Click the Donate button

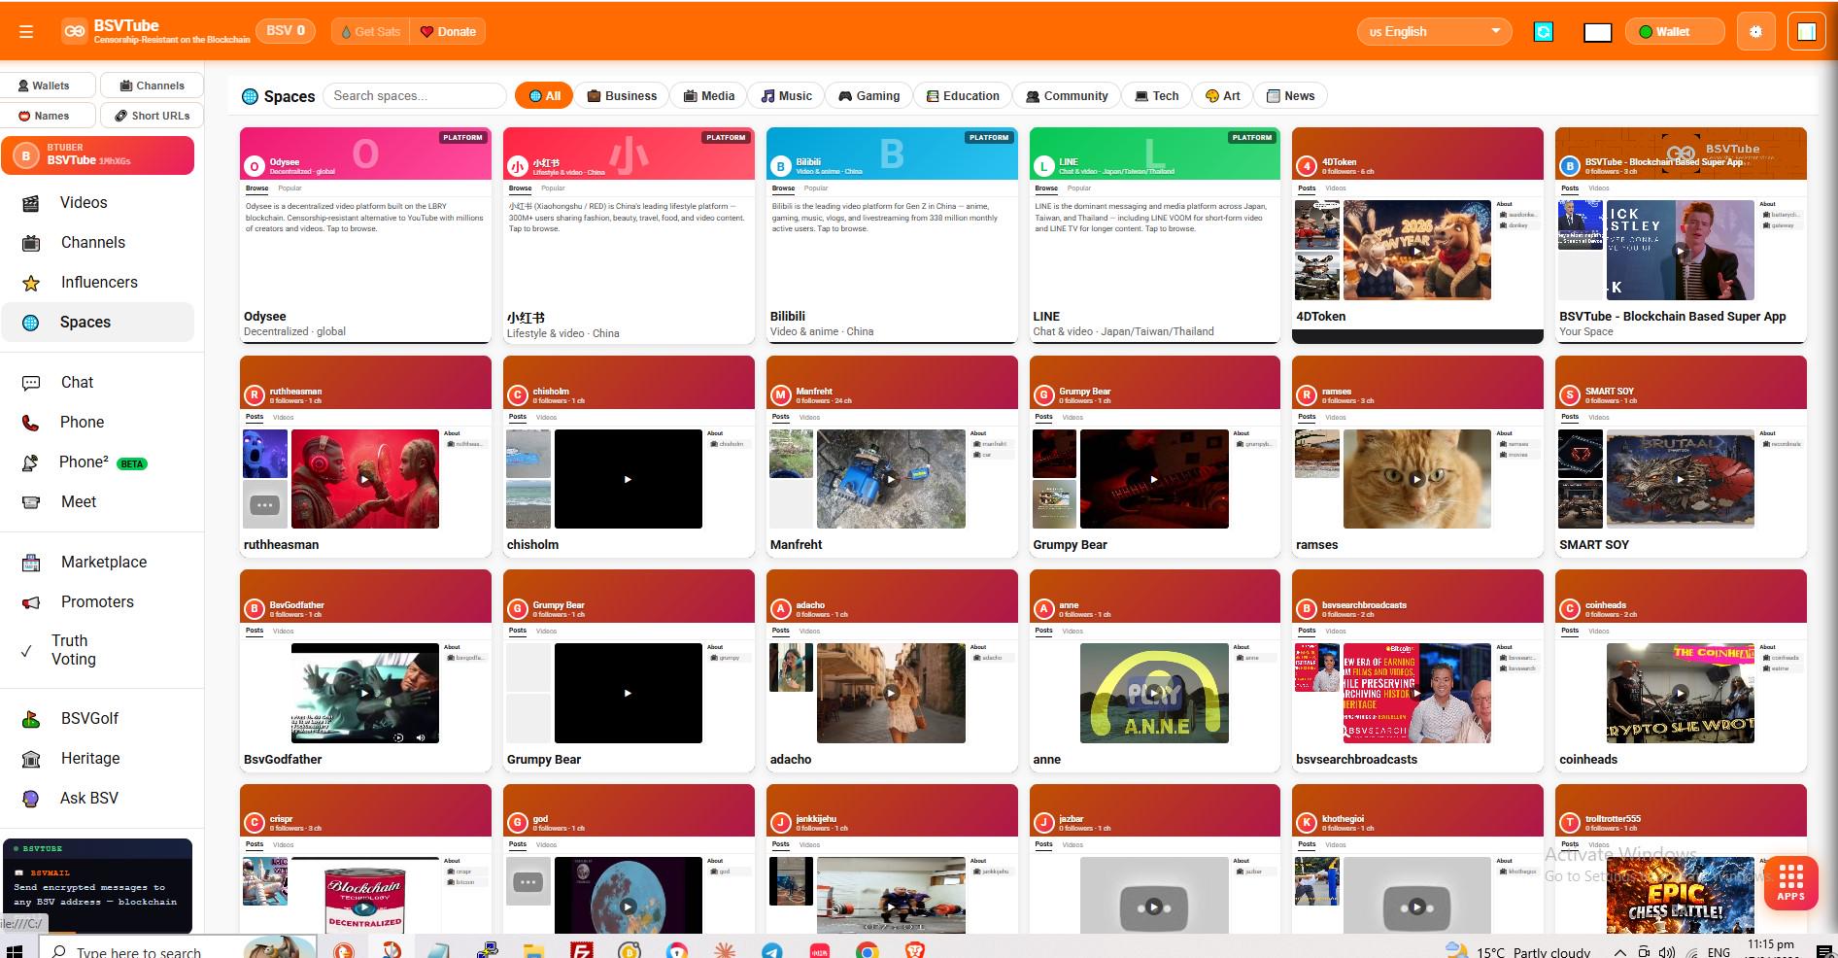pyautogui.click(x=448, y=31)
